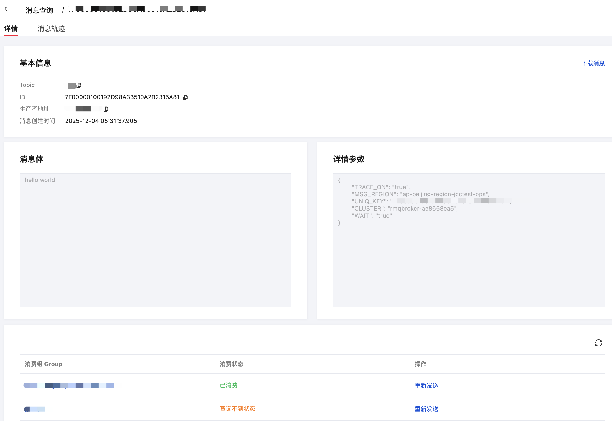This screenshot has width=612, height=421.
Task: Click the 消费状态 column header
Action: tap(231, 364)
